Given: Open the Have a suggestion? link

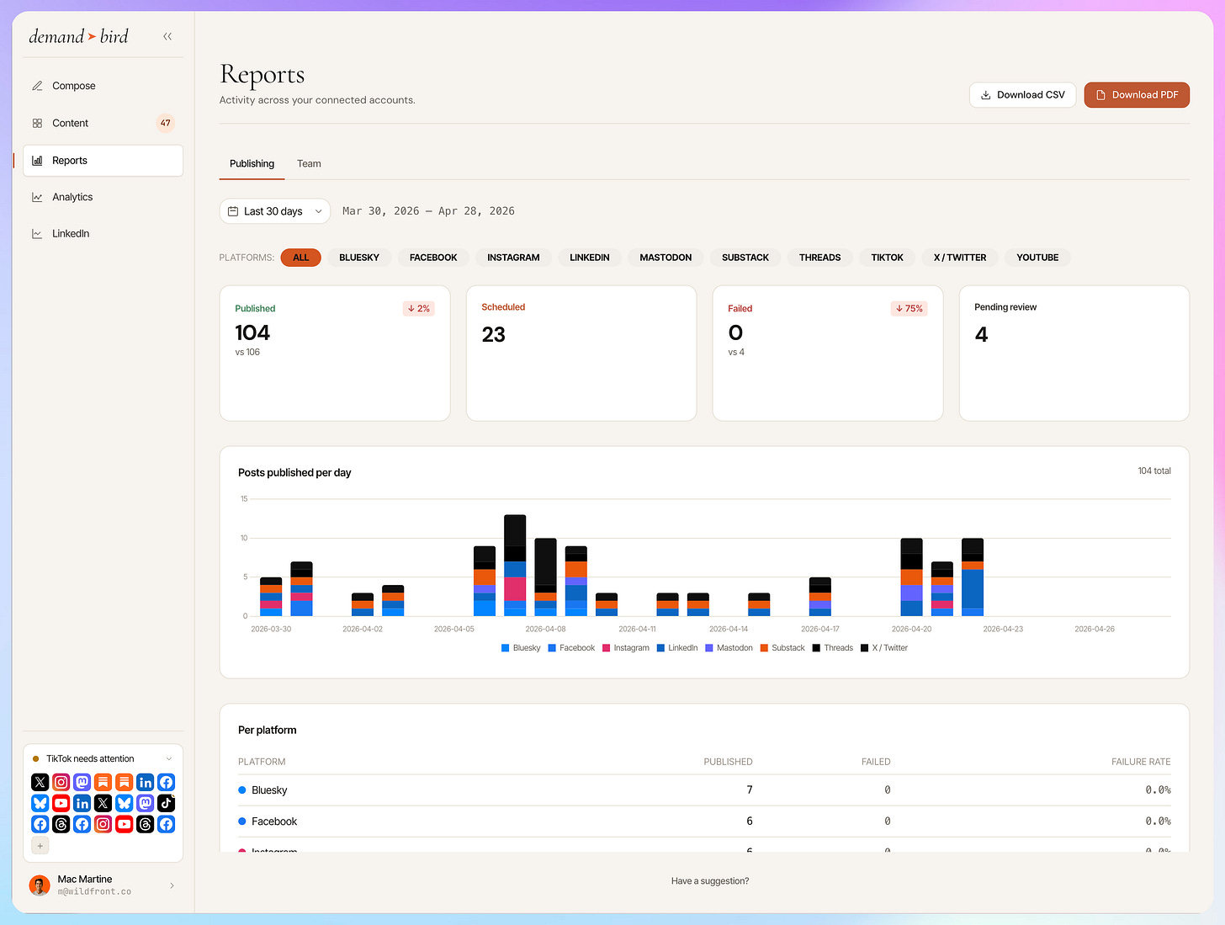Looking at the screenshot, I should click(x=710, y=881).
